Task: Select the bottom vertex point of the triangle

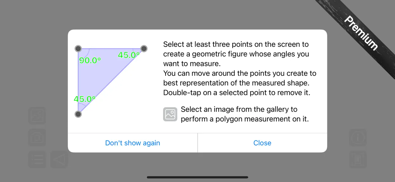Action: 78,114
